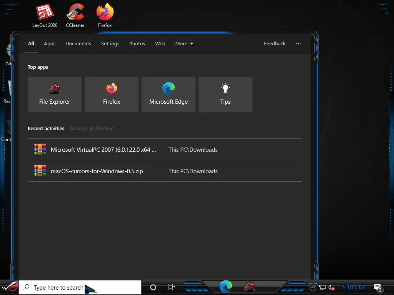
Task: Open the Feedback link
Action: tap(275, 44)
